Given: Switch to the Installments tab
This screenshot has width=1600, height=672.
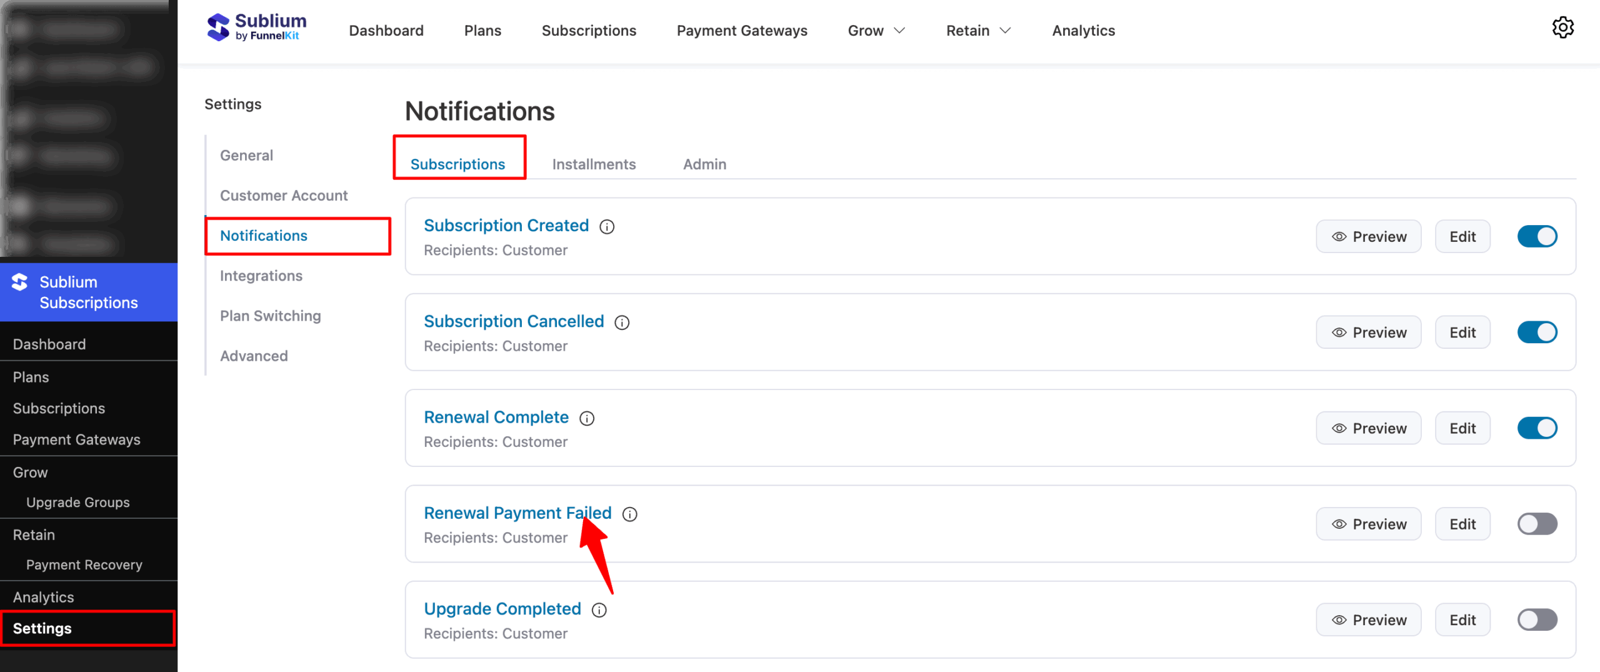Looking at the screenshot, I should 594,164.
